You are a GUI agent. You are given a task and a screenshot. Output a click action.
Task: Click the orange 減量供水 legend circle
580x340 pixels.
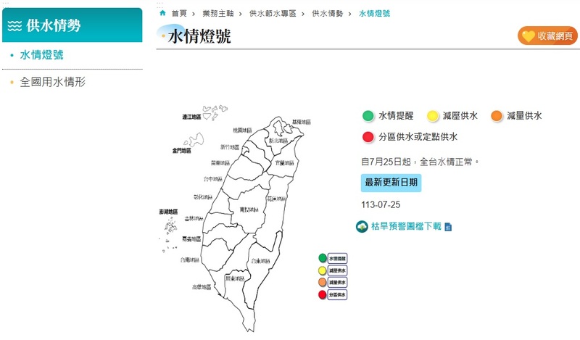[x=497, y=116]
